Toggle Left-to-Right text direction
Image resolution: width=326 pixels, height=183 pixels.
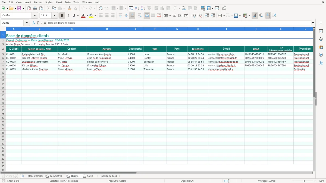[x=255, y=16]
